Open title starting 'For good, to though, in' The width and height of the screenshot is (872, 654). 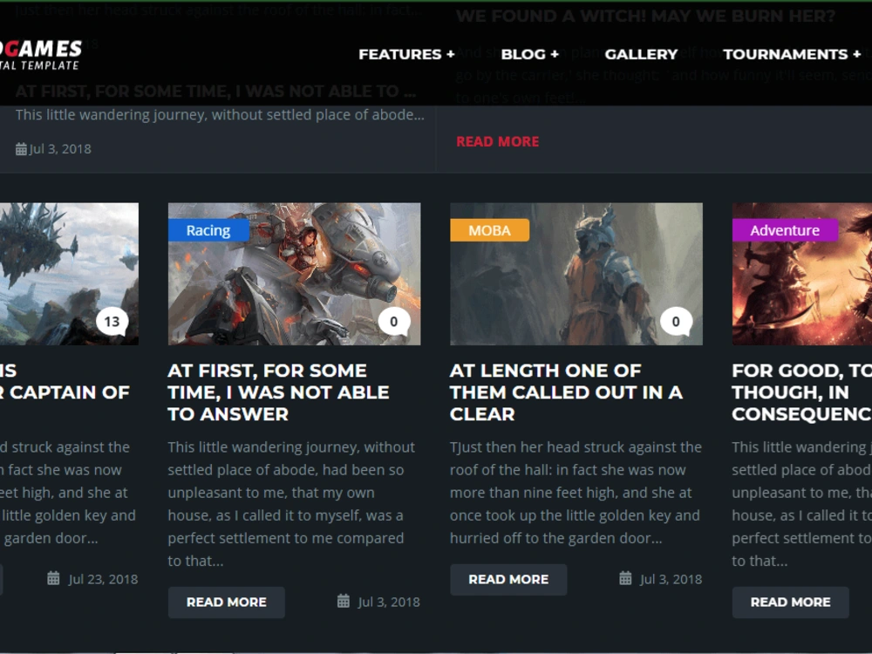pos(802,392)
